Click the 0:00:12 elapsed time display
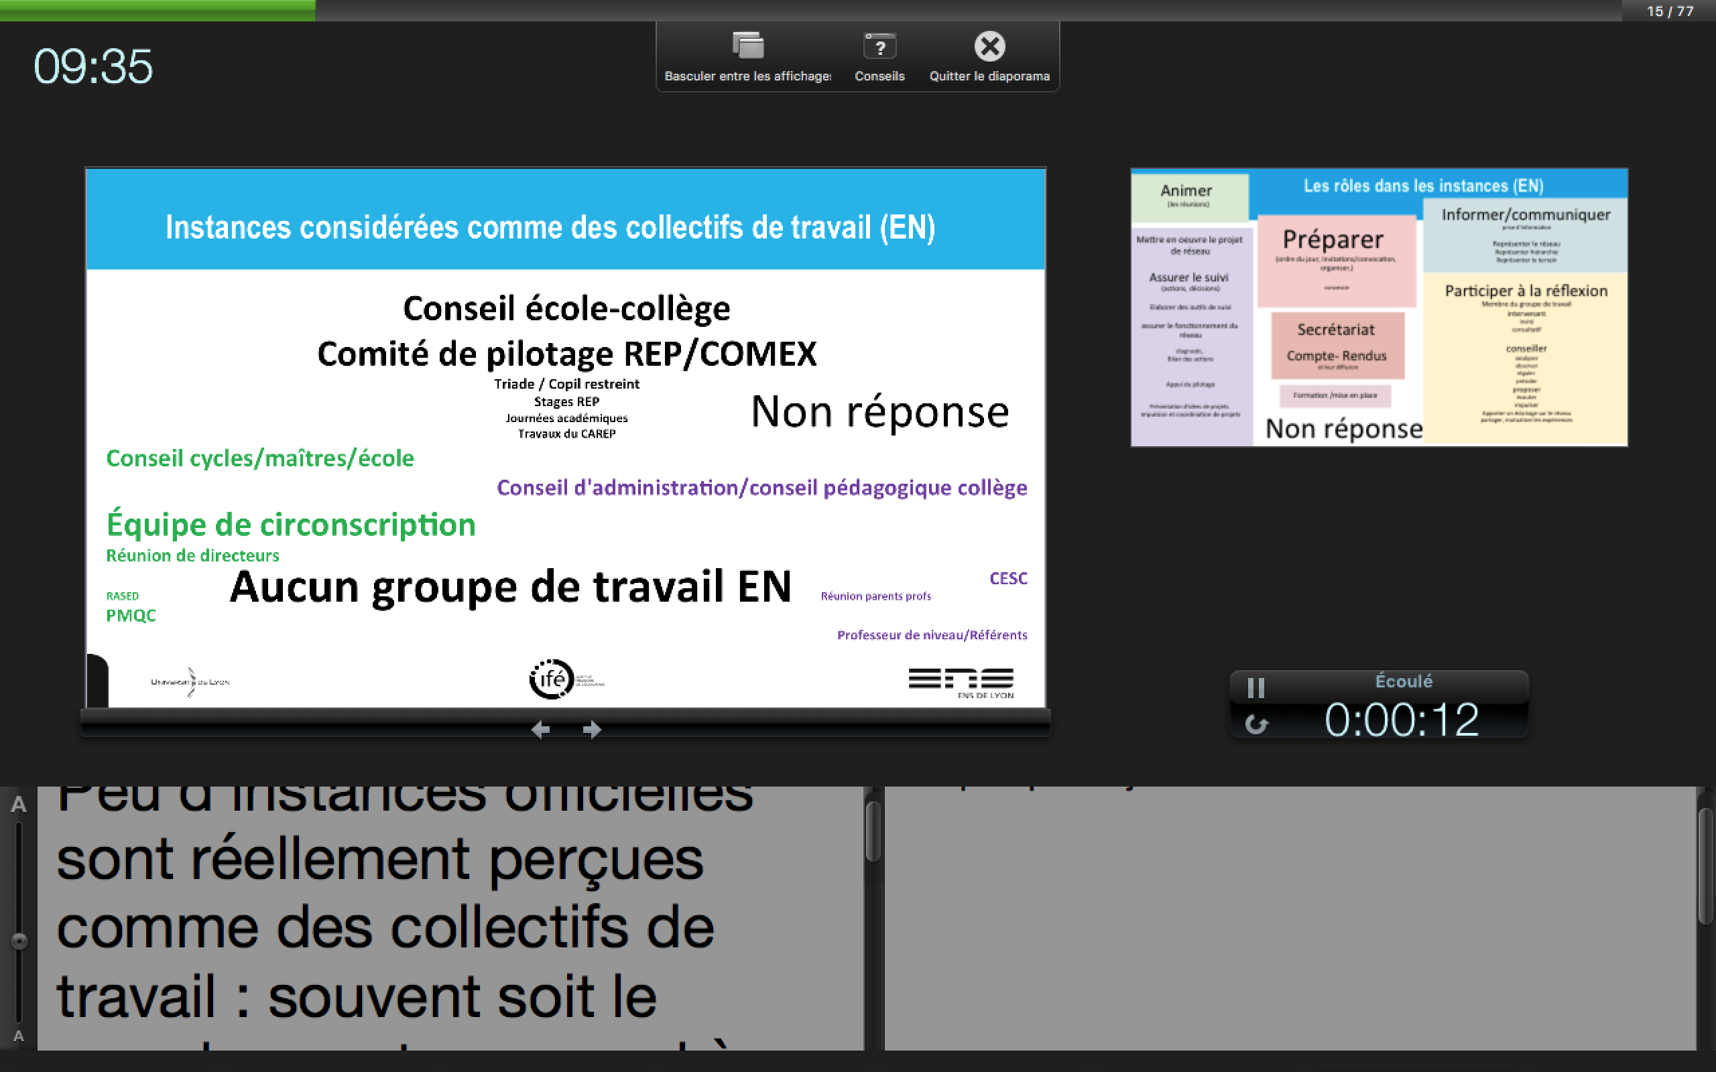The image size is (1716, 1072). [1401, 720]
